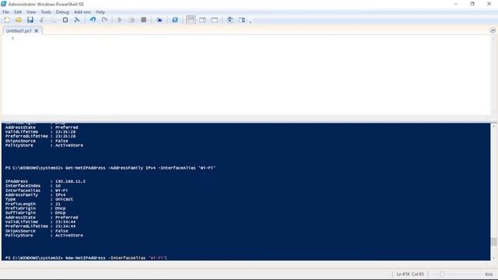Click the Get-NetIPAddress -AddressFamily IPv4 command line
The image size is (498, 280).
110,168
